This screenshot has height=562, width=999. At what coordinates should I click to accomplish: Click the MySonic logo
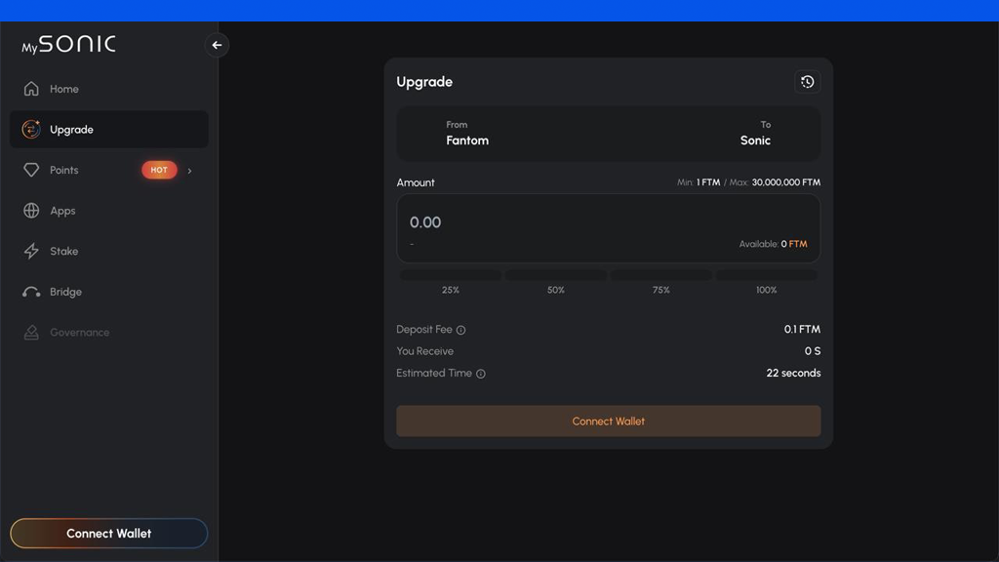click(69, 44)
